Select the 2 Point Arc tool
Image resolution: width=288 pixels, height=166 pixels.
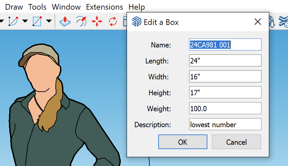[13, 21]
